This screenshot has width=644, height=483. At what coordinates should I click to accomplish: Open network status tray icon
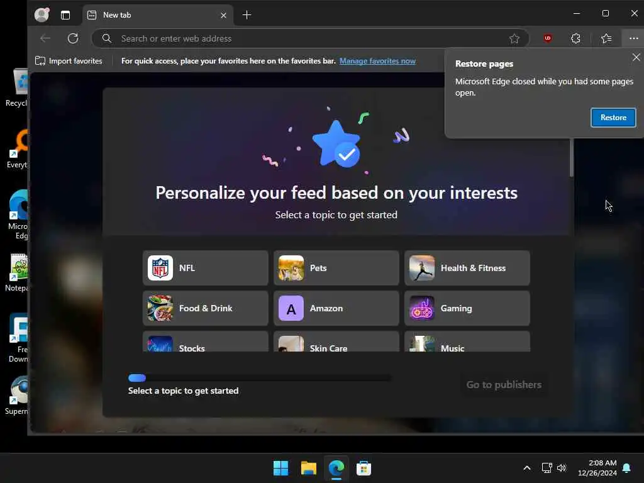click(547, 468)
